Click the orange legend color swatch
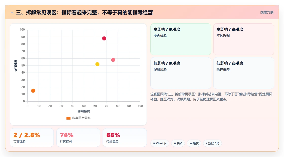The width and height of the screenshot is (284, 157). point(68,118)
